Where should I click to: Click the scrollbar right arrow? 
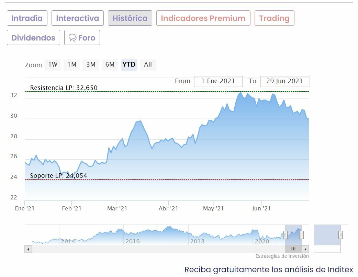tap(305, 249)
